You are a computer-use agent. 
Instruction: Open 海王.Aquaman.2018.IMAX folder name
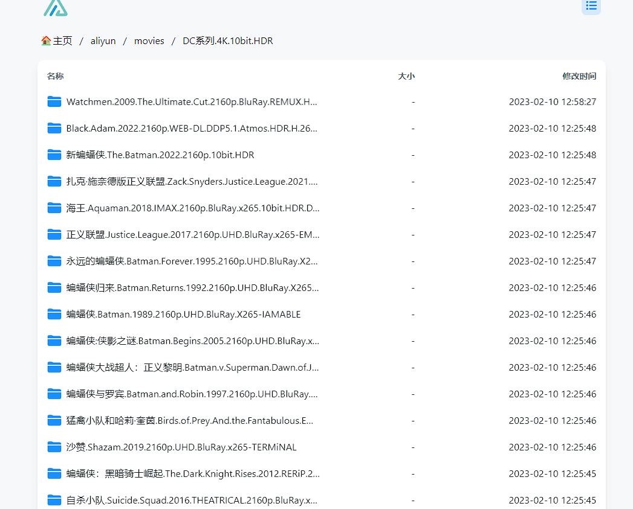(193, 208)
